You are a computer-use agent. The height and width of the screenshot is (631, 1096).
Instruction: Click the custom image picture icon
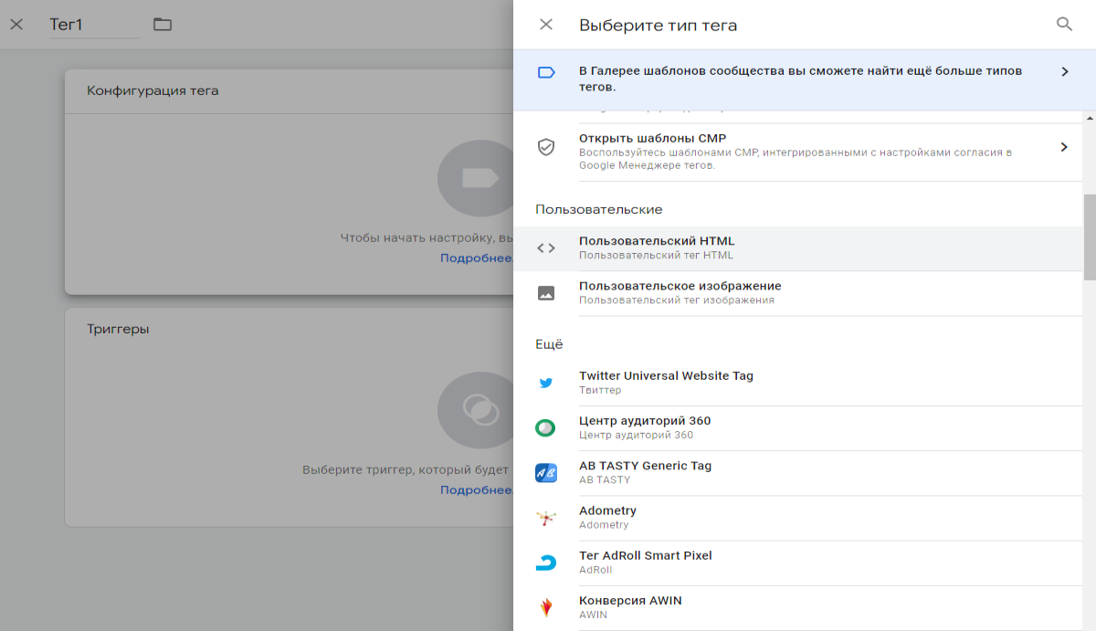click(x=546, y=293)
